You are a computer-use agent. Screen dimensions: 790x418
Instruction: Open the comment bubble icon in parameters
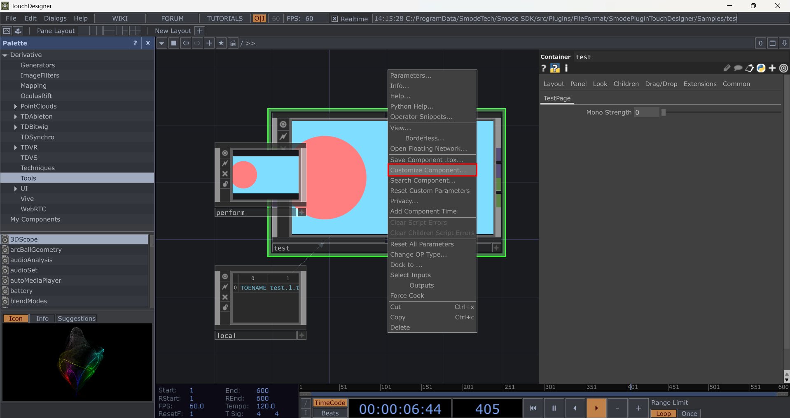pyautogui.click(x=738, y=68)
